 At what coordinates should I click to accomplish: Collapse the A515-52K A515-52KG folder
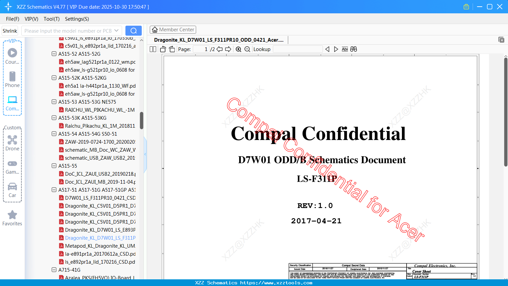coord(54,78)
